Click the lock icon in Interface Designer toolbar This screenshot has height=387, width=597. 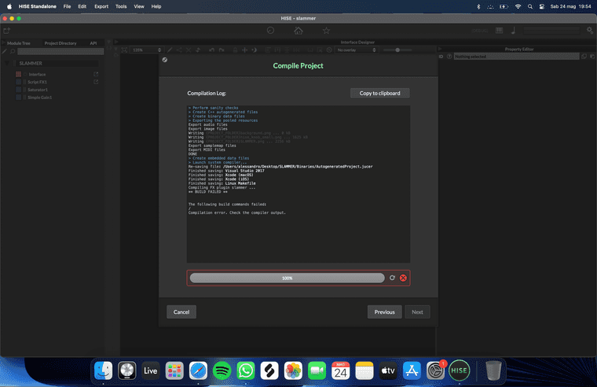(236, 50)
